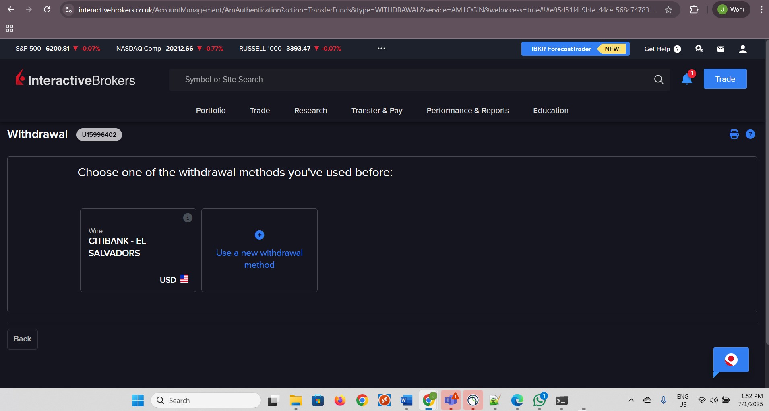Screen dimensions: 769x411
Task: Click the RUSSELL 1000 ticker
Action: click(x=290, y=49)
